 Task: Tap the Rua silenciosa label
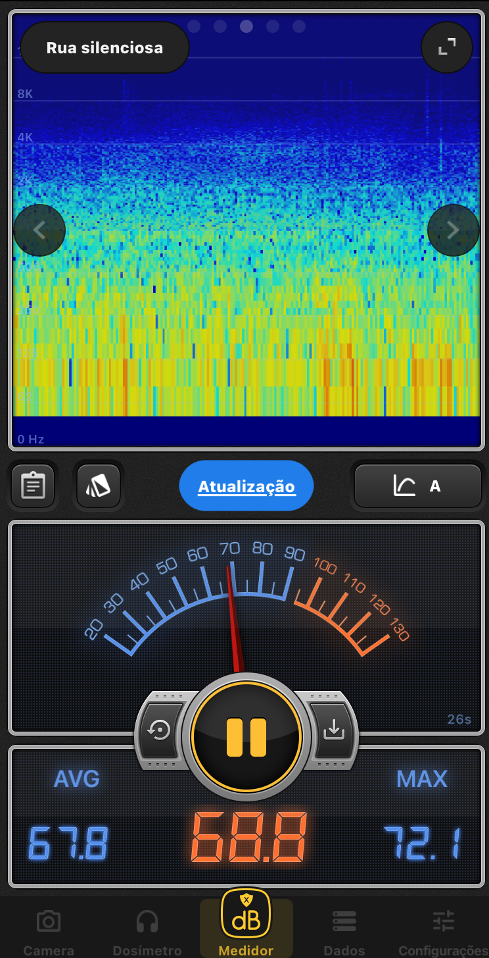point(105,48)
